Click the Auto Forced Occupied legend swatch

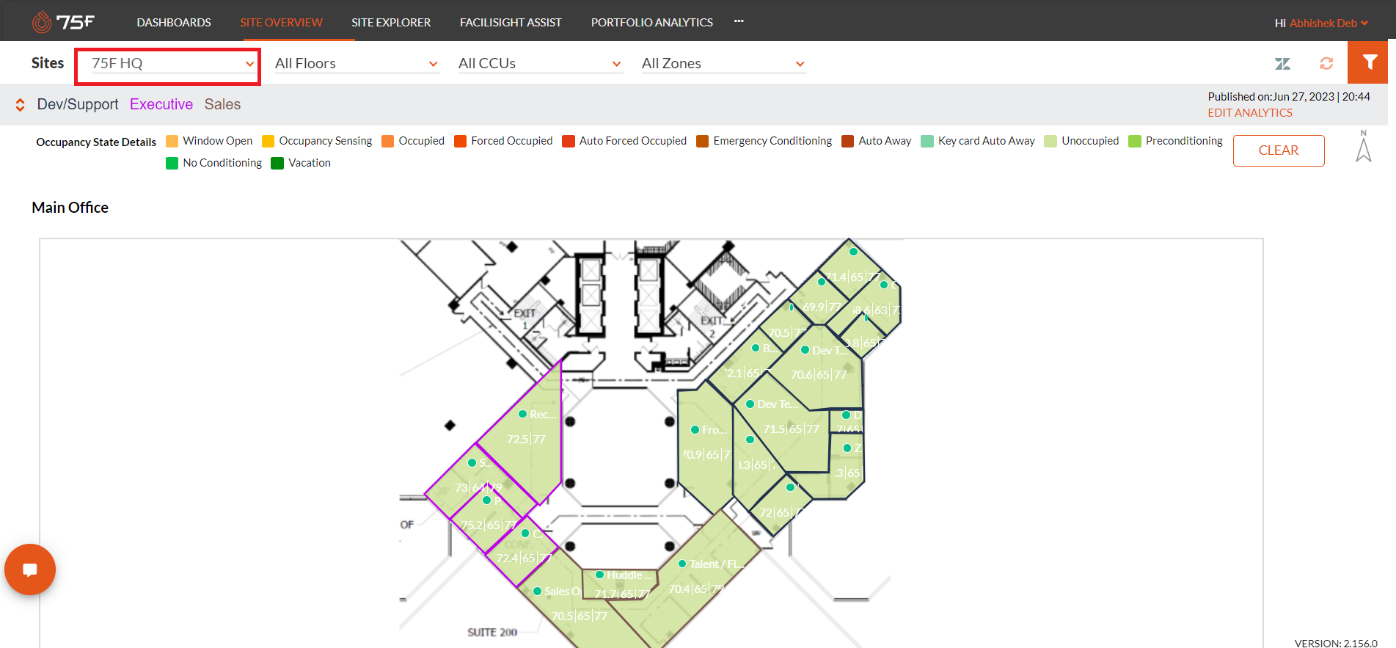pyautogui.click(x=569, y=142)
